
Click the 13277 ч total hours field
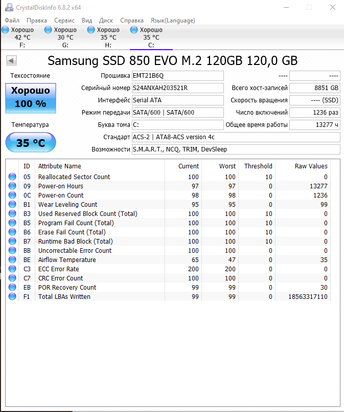pos(315,125)
